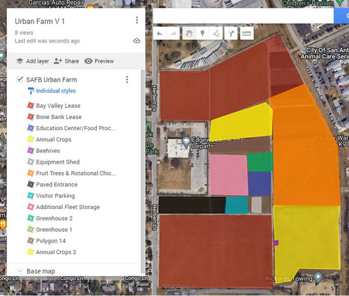Click the Annual Crops yellow polygon icon
Viewport: 349px width, 296px height.
[31, 139]
